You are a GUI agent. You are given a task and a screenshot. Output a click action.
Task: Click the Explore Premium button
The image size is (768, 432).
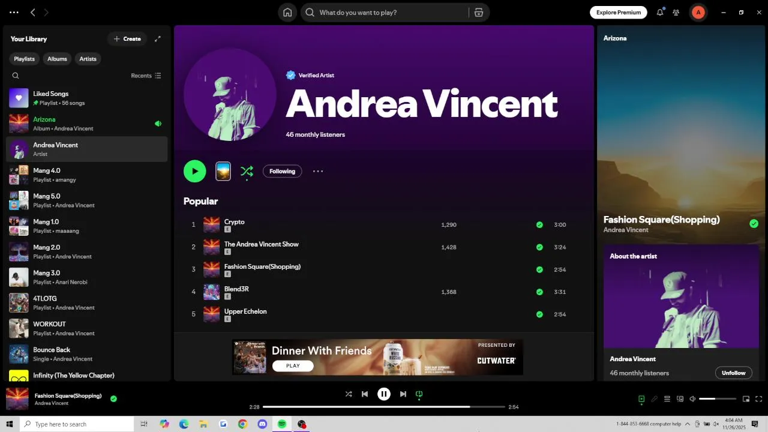pyautogui.click(x=618, y=12)
